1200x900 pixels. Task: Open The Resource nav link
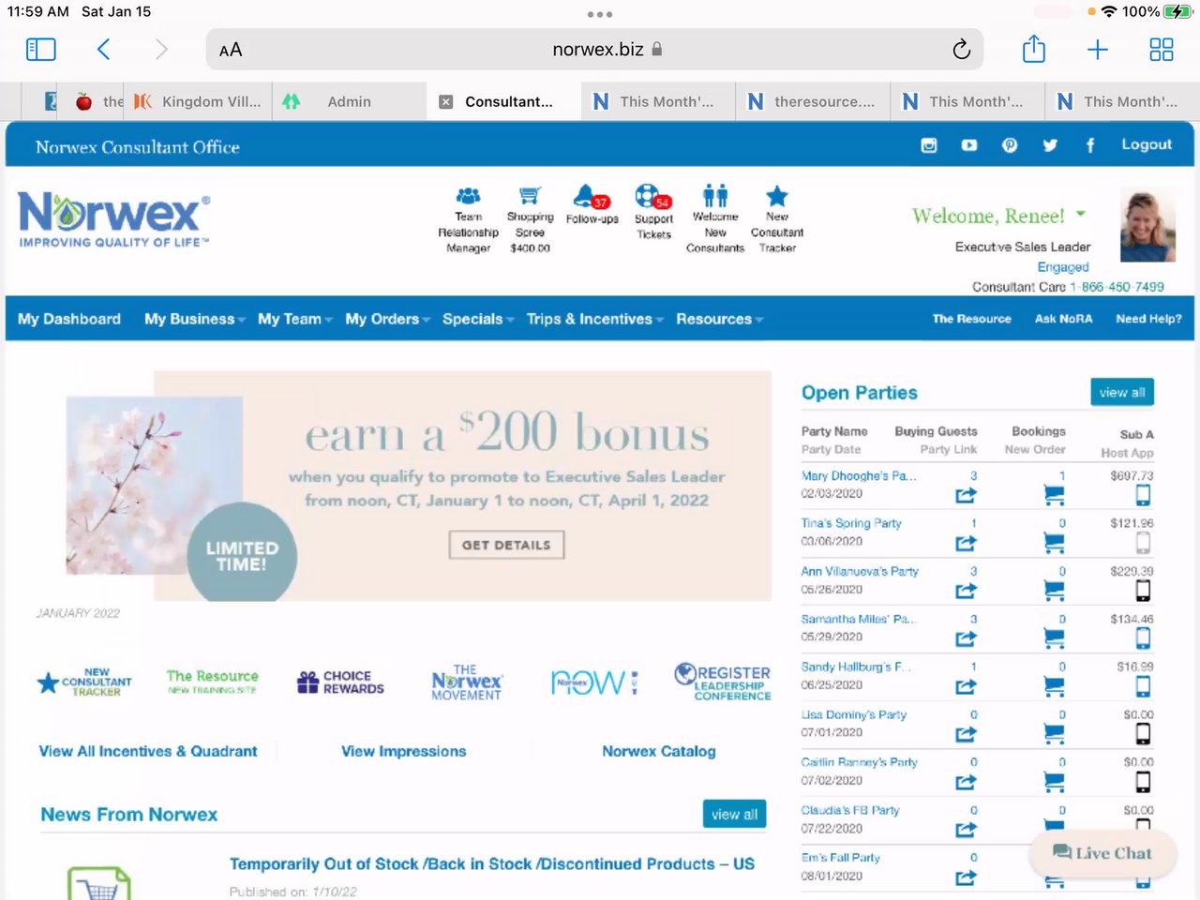point(971,319)
